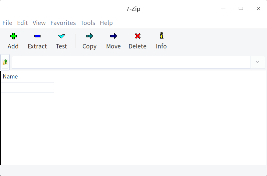Show the Favorites menu
The width and height of the screenshot is (267, 176).
click(x=63, y=23)
